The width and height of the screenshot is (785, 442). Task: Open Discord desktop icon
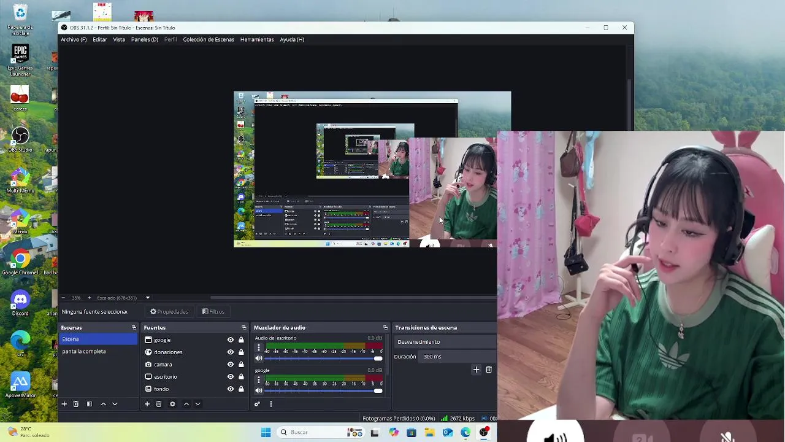pos(20,303)
